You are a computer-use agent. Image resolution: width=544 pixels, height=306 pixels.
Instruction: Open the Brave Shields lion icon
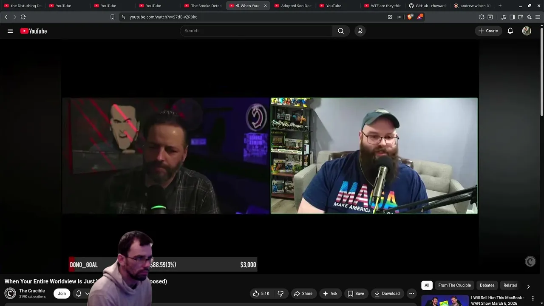(x=410, y=17)
